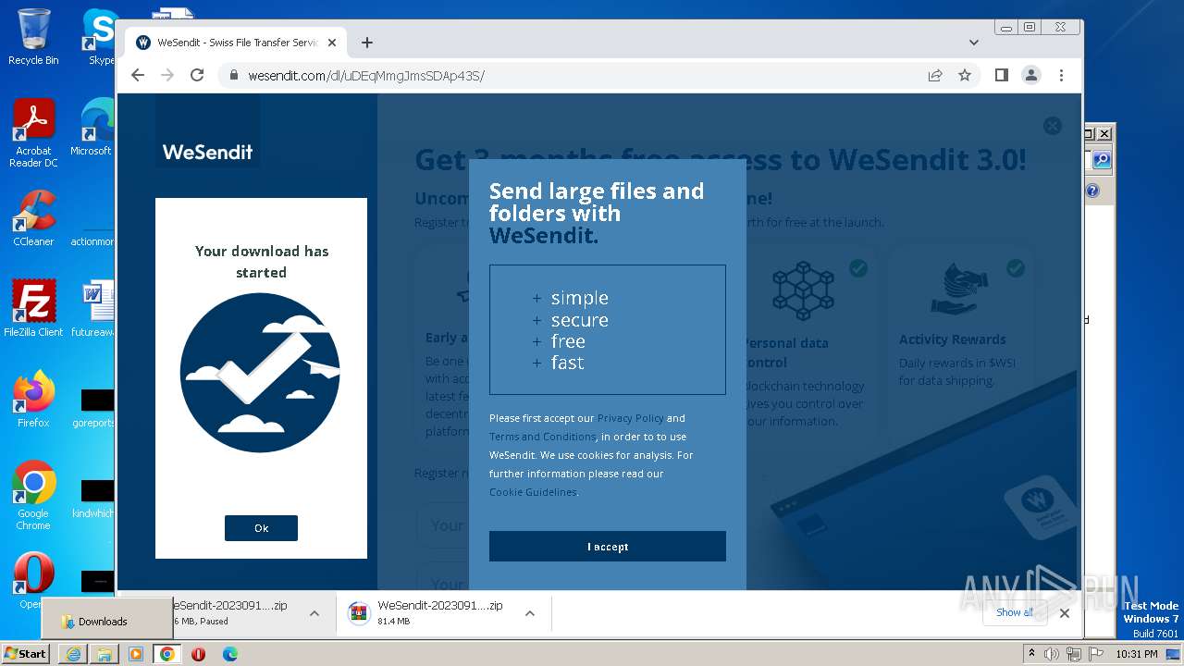1184x666 pixels.
Task: Click the WeSendit logo
Action: click(207, 152)
